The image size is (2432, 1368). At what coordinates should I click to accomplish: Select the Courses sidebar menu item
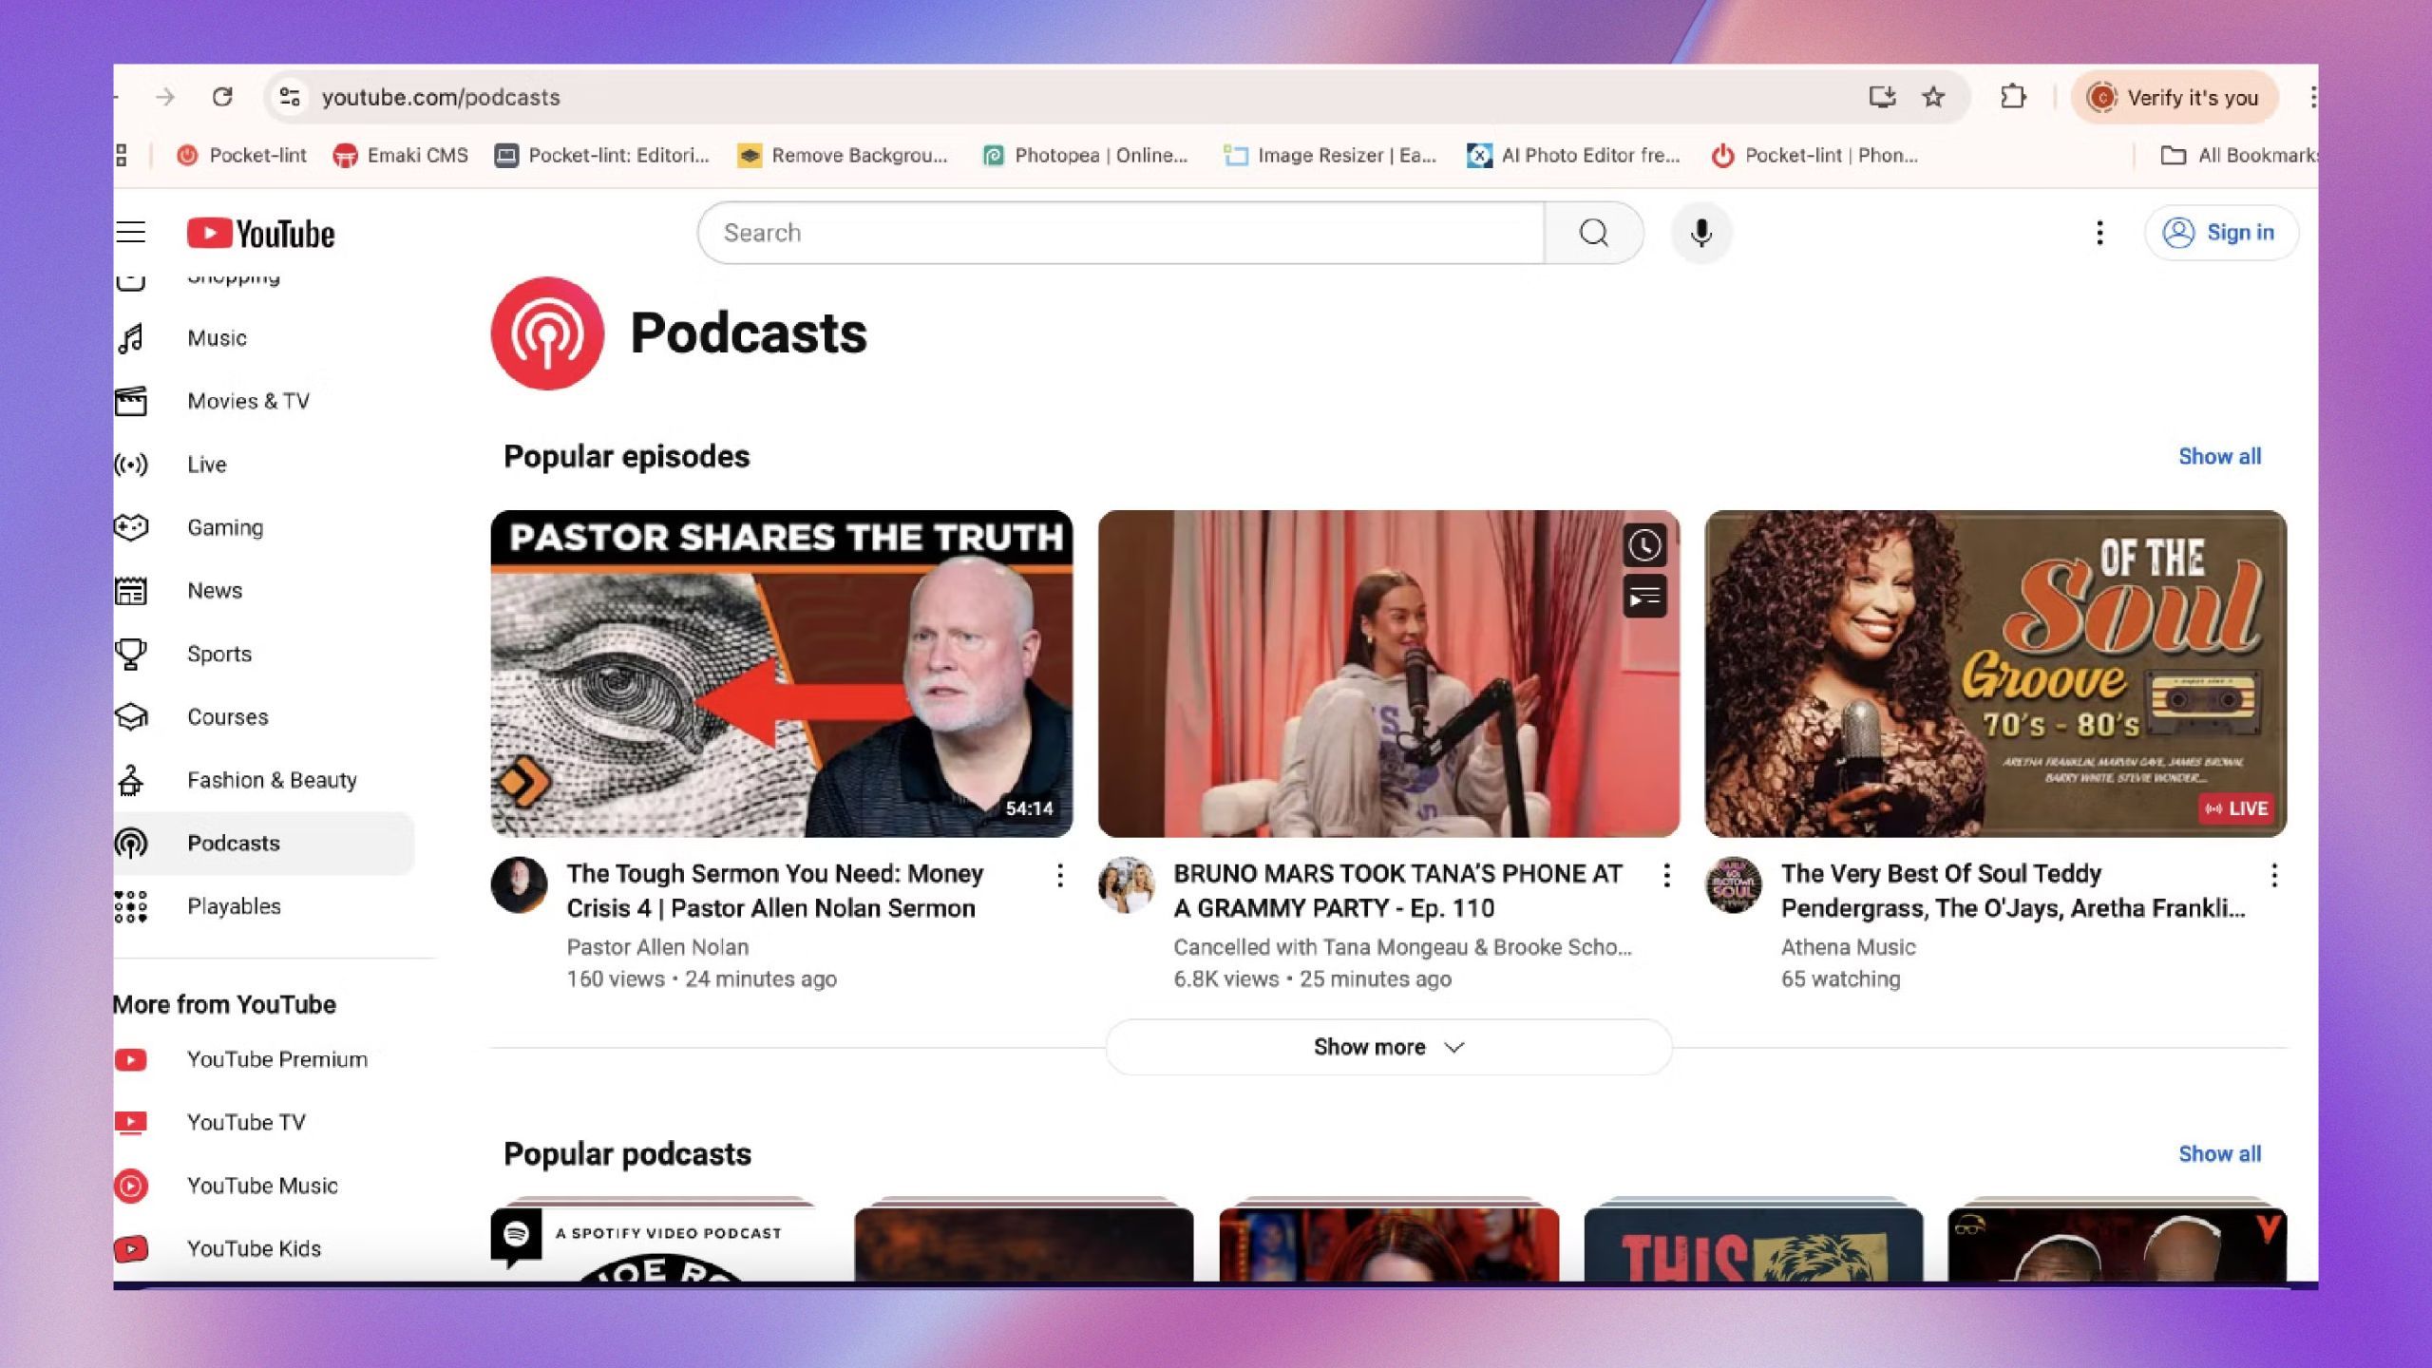coord(227,715)
